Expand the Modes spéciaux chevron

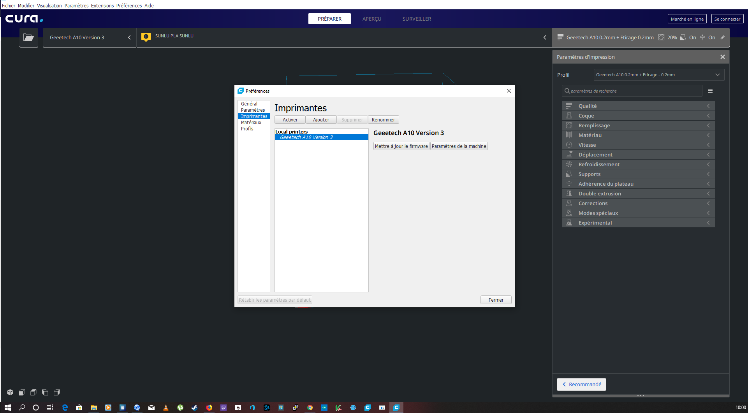pos(709,213)
